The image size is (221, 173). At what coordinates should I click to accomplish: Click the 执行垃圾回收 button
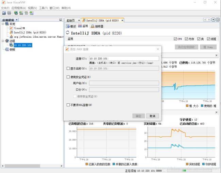point(186,47)
